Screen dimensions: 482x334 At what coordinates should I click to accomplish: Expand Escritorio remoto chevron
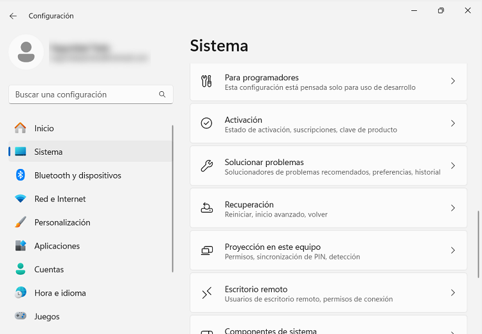point(452,293)
